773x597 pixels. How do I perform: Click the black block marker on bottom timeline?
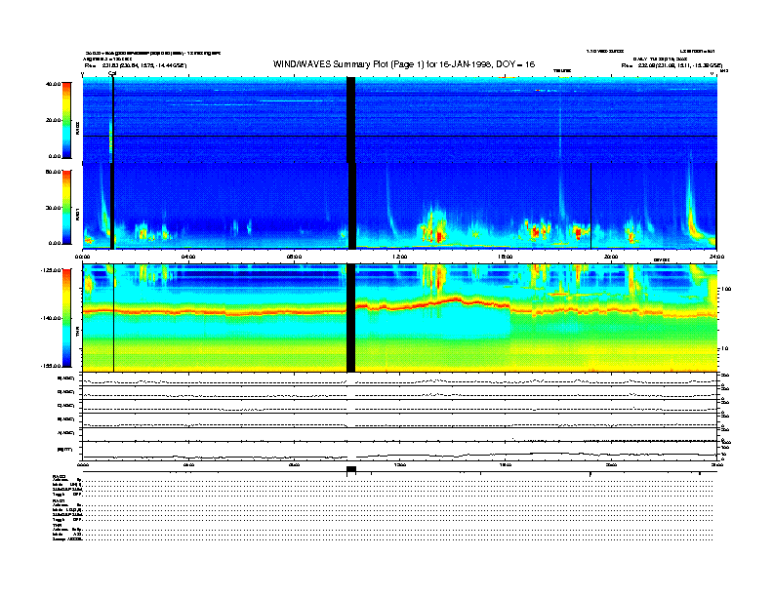(351, 469)
